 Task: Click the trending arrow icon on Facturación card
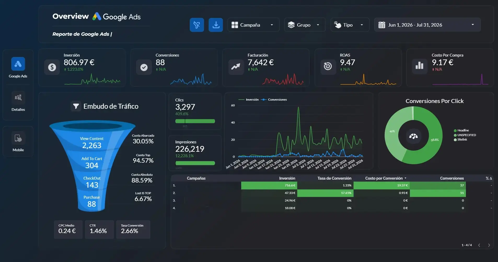[236, 67]
